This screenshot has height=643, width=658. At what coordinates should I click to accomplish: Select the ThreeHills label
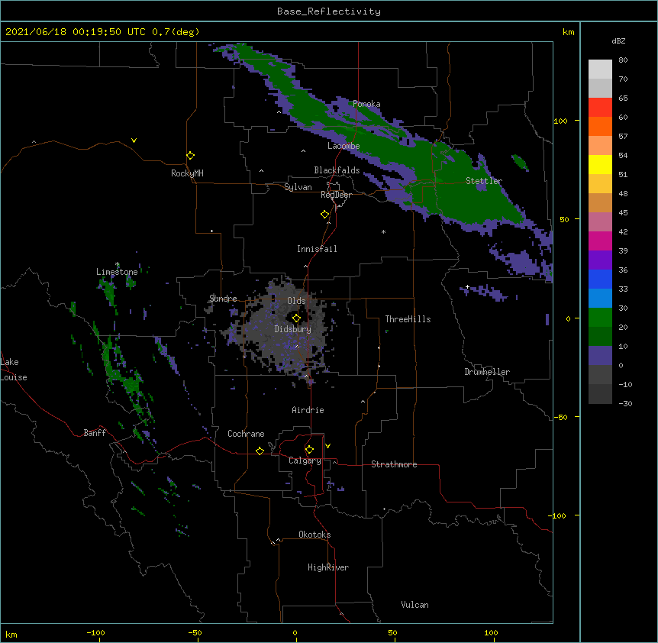tap(408, 319)
